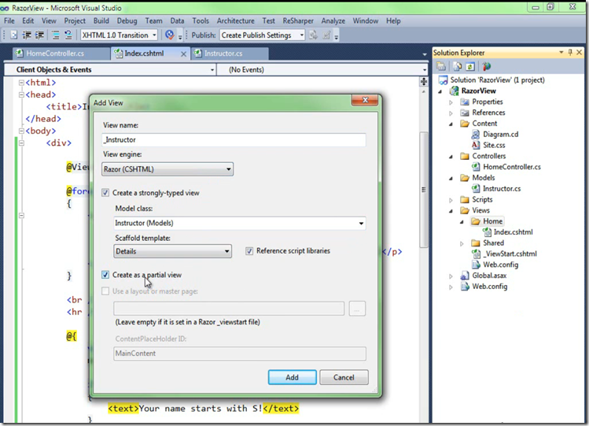589x426 pixels.
Task: Open the tab list dropdown arrow
Action: [425, 54]
